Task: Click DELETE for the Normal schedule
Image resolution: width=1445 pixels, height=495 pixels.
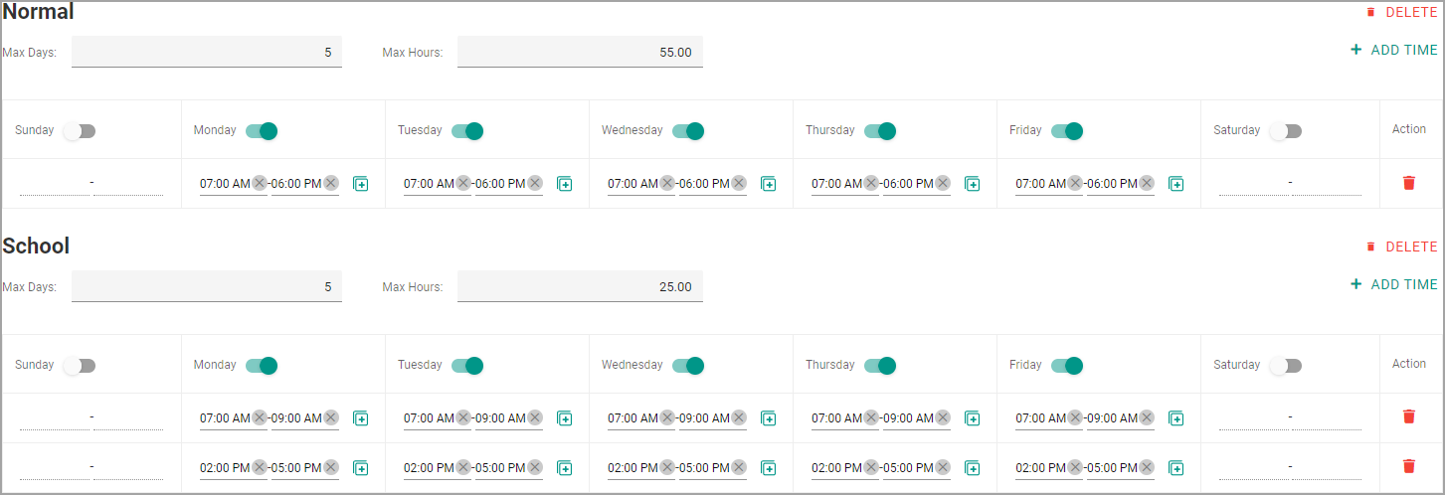Action: click(x=1401, y=12)
